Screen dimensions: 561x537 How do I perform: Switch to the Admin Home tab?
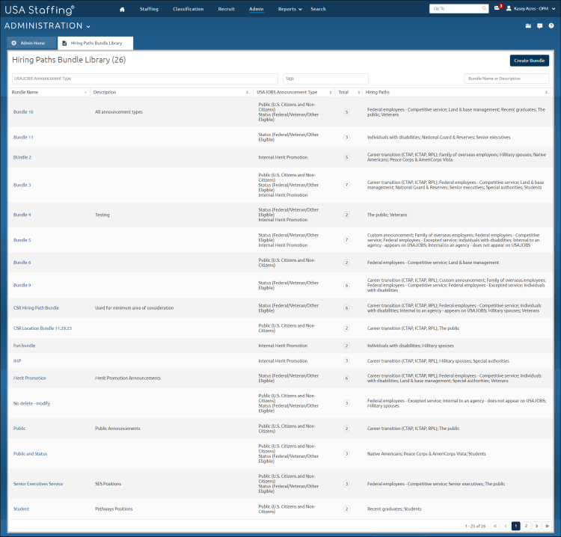point(32,43)
